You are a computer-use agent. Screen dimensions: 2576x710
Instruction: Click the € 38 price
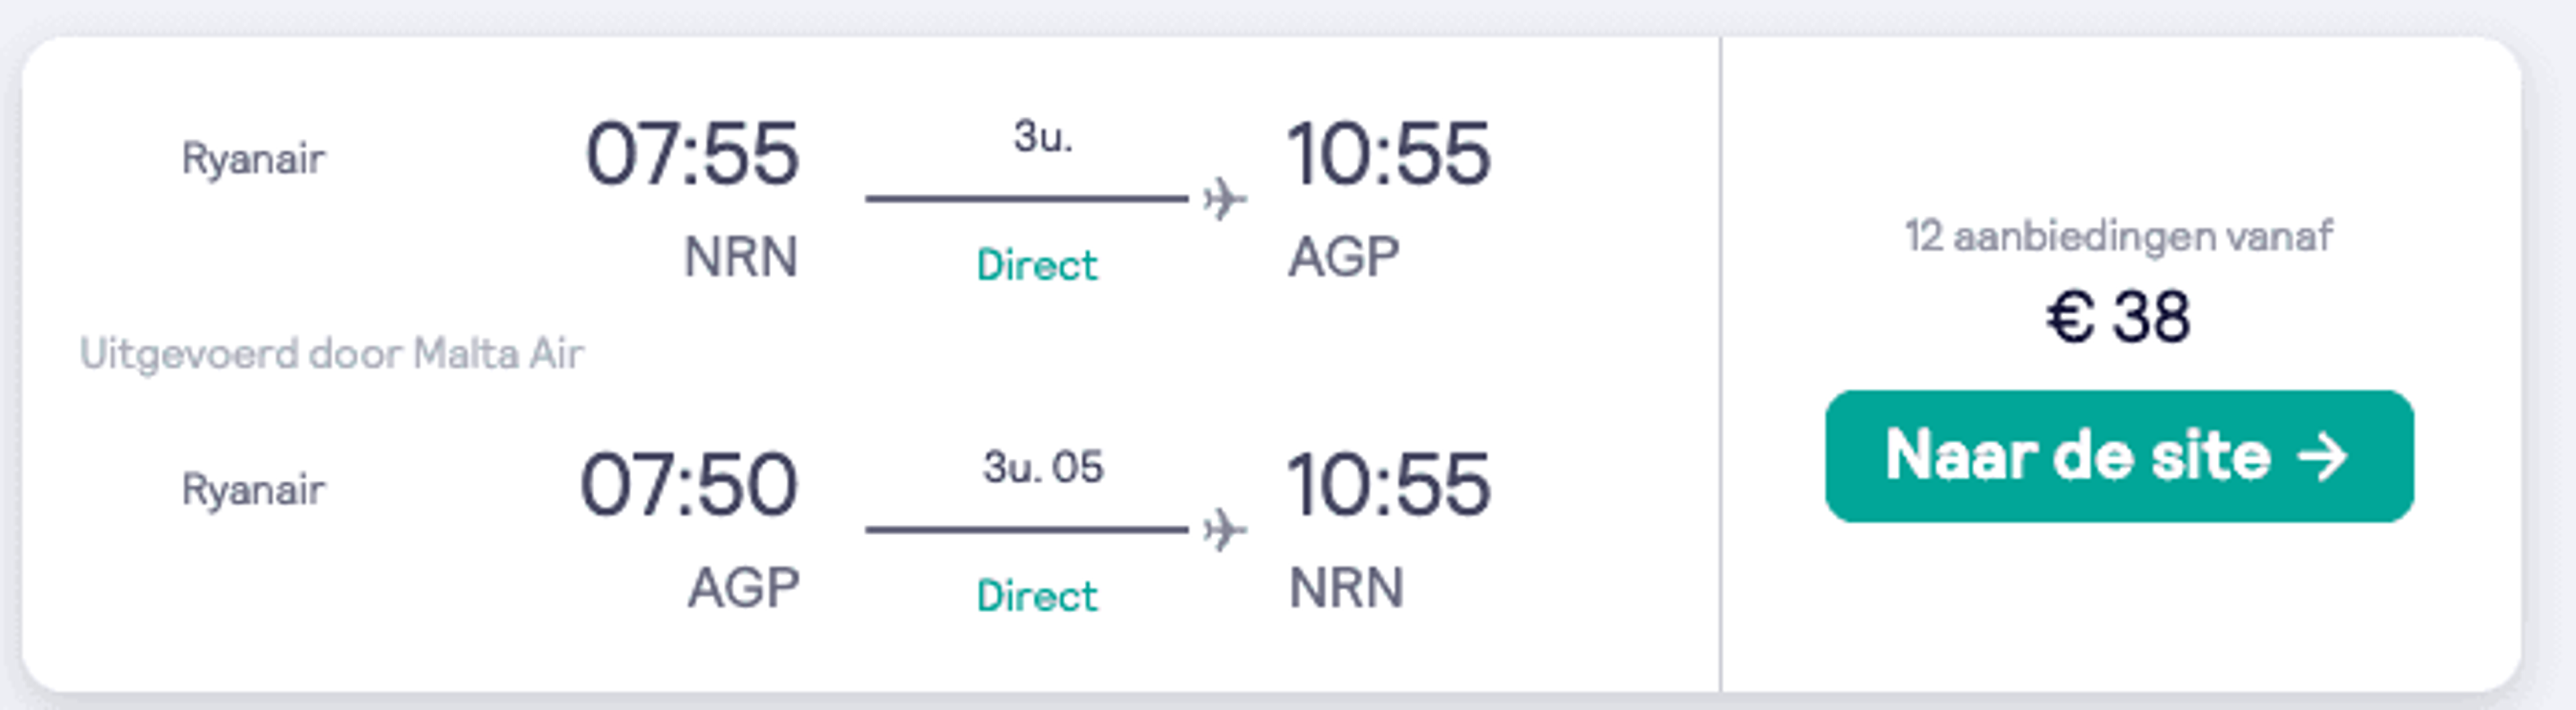pos(2118,317)
